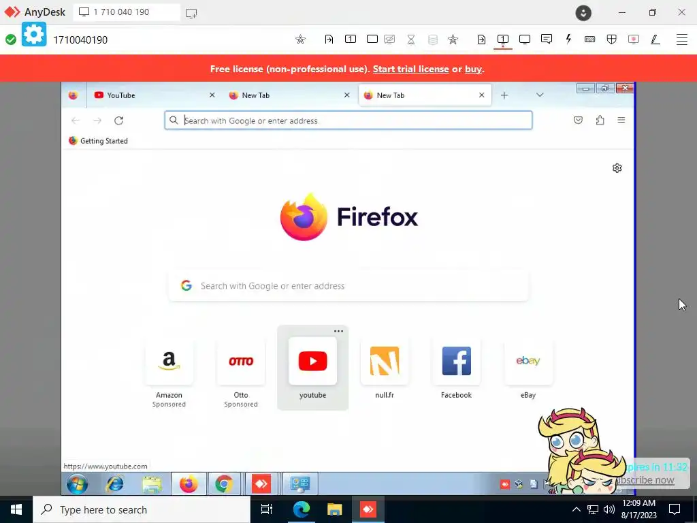This screenshot has width=697, height=523.
Task: Open host Task View button
Action: (267, 509)
